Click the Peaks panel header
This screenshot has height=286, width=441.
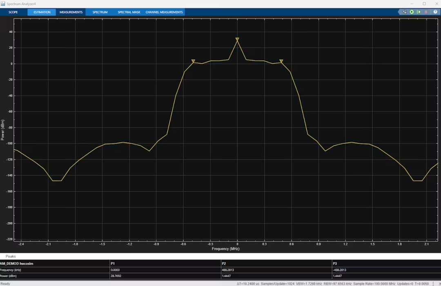pos(11,256)
